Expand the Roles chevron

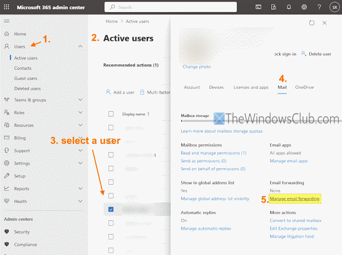coord(80,112)
